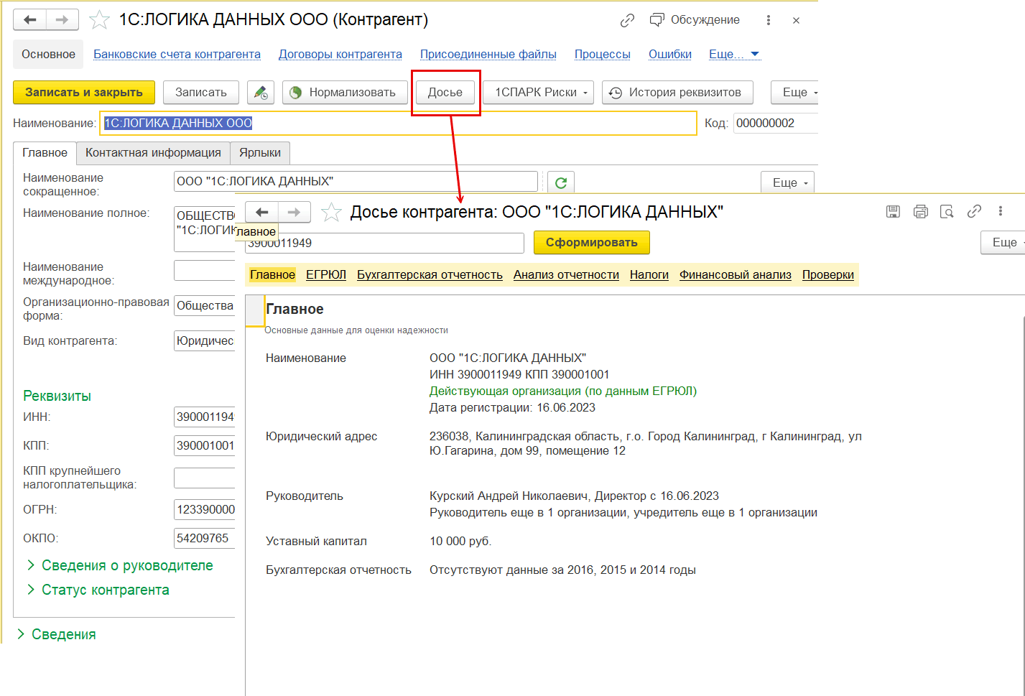Click the ОКПО field
Viewport: 1025px width, 696px height.
(205, 538)
